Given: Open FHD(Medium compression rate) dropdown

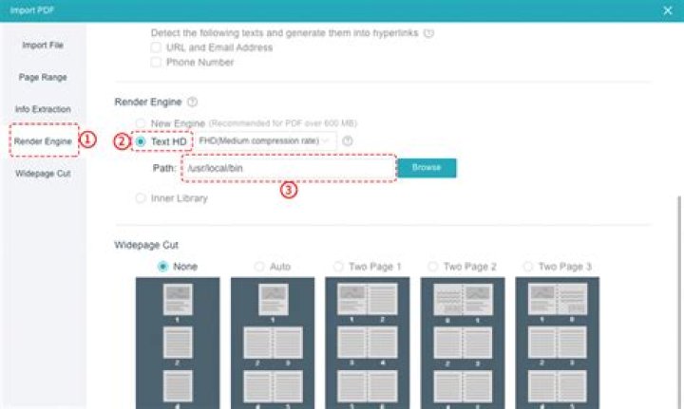Looking at the screenshot, I should (x=265, y=141).
